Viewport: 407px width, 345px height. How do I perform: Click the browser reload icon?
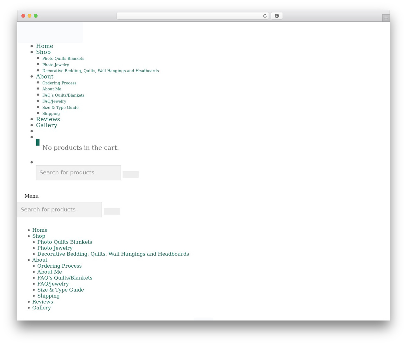pyautogui.click(x=265, y=16)
